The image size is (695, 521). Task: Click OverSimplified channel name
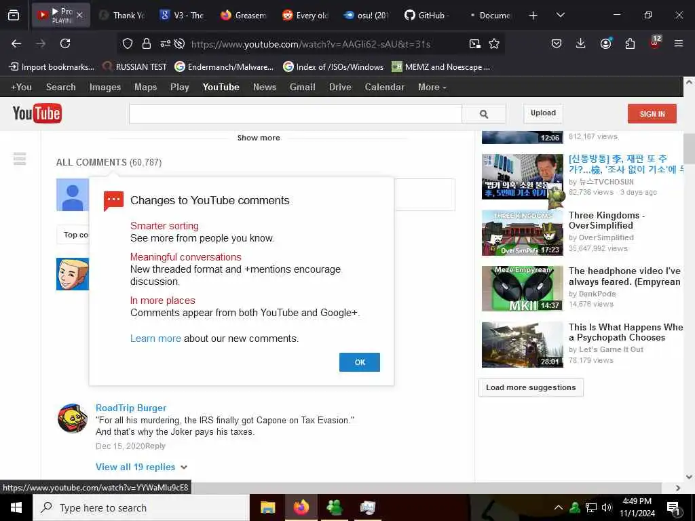click(606, 237)
